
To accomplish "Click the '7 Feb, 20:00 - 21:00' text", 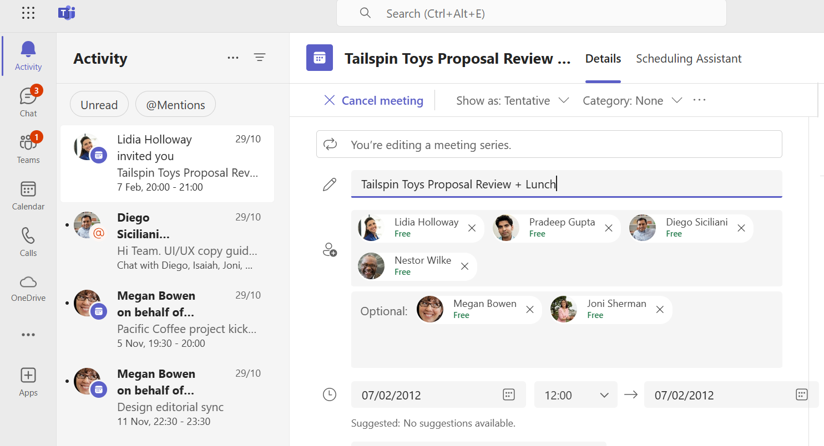I will pos(160,187).
